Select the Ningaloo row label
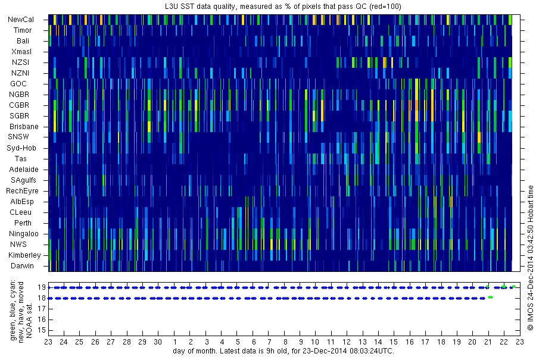536x357 pixels. [x=24, y=234]
